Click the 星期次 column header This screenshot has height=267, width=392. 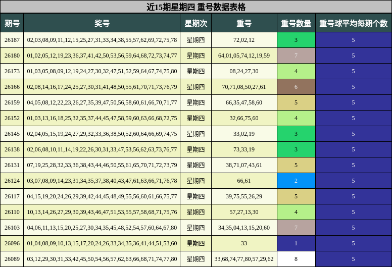coord(196,23)
